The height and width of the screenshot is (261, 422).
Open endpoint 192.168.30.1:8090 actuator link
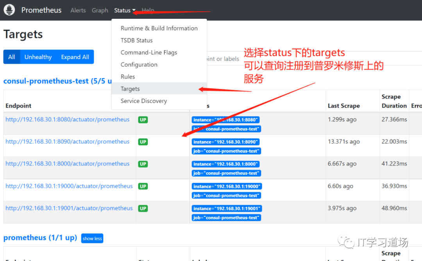(67, 141)
